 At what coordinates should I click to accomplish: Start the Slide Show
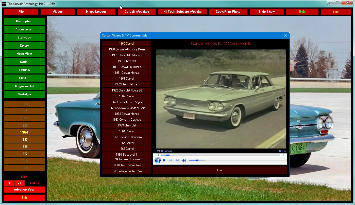point(267,12)
